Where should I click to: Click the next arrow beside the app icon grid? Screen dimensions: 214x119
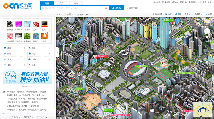tap(50, 31)
